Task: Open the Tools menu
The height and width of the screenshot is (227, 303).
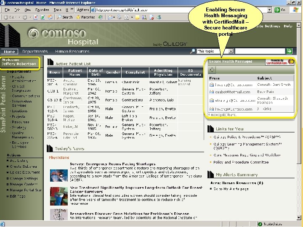Action: (x=57, y=10)
